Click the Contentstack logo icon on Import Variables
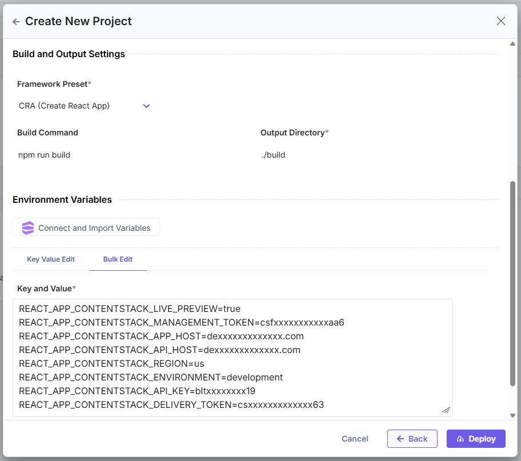This screenshot has height=461, width=521. pyautogui.click(x=28, y=228)
